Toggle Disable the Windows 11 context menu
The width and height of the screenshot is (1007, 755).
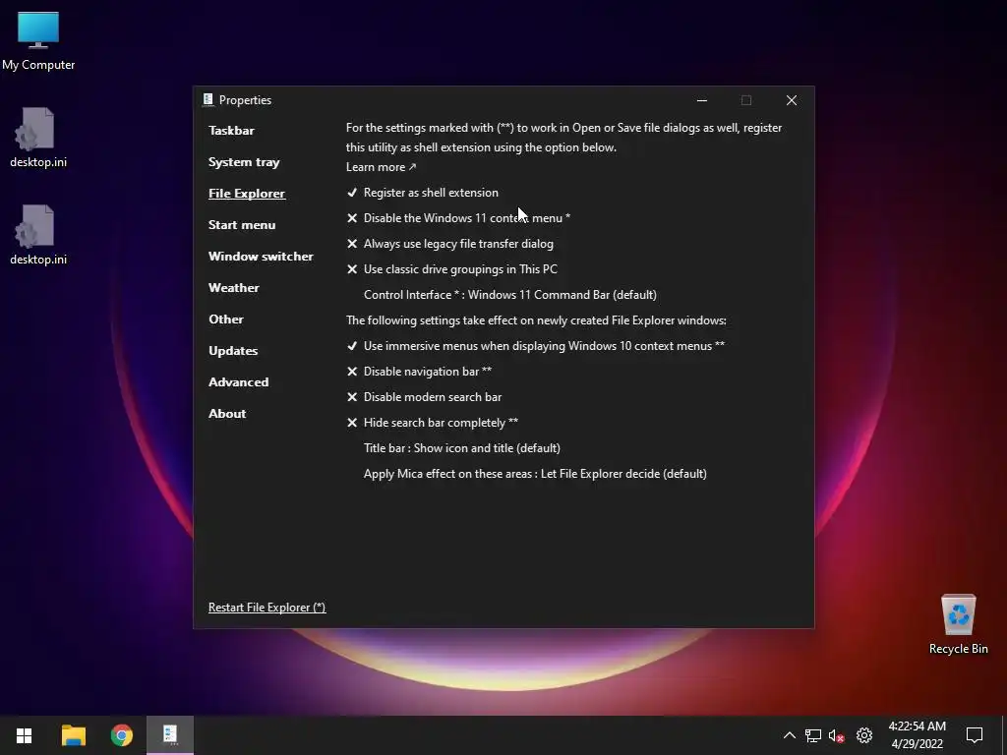coord(458,218)
